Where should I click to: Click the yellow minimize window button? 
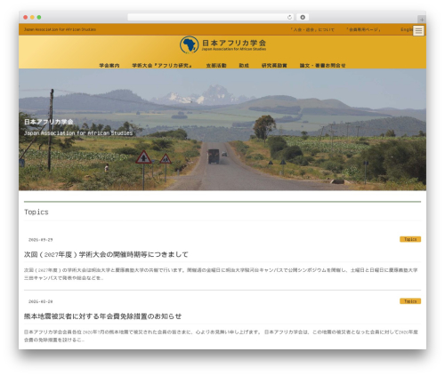point(32,18)
